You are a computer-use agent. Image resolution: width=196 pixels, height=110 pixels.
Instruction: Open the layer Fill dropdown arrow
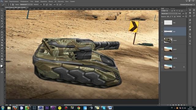pyautogui.click(x=186, y=16)
